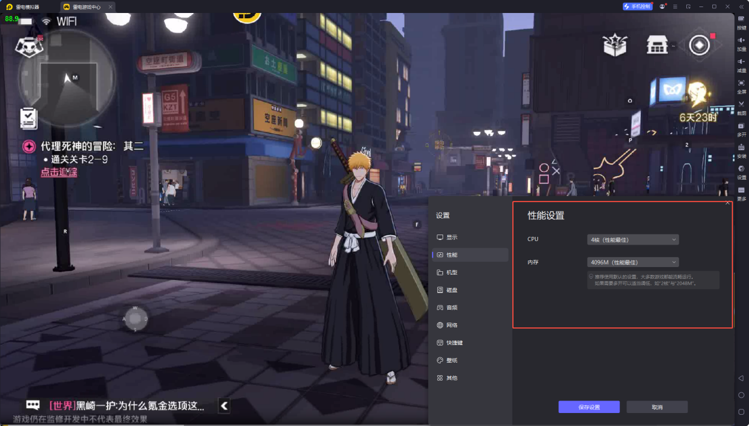Tap the Android home circle button
The width and height of the screenshot is (749, 426).
(x=741, y=395)
